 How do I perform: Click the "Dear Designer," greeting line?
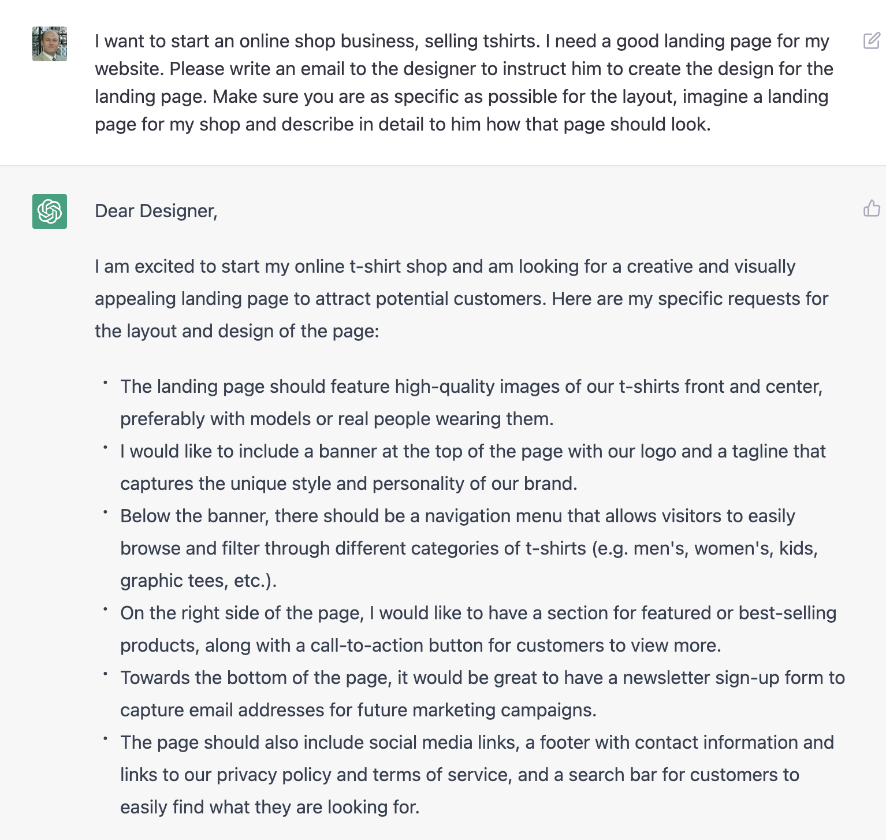coord(156,211)
